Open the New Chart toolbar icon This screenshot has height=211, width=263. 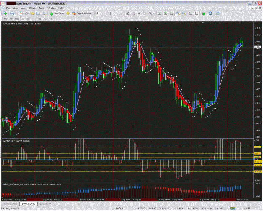5,13
